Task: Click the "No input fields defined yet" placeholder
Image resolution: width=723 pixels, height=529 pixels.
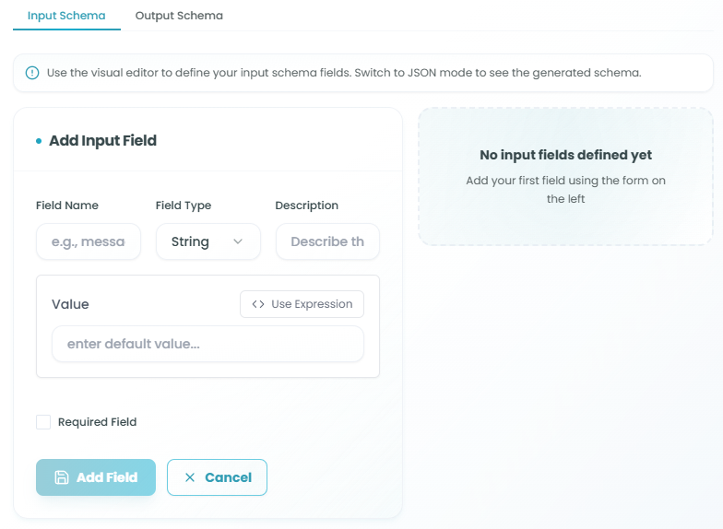Action: tap(565, 156)
